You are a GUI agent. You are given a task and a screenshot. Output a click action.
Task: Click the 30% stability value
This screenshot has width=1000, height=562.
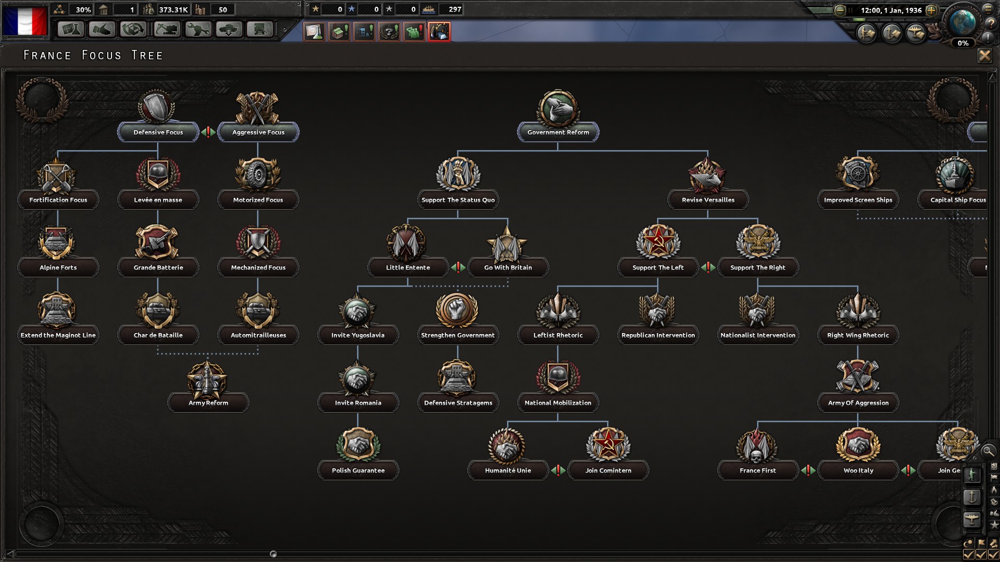tap(83, 9)
